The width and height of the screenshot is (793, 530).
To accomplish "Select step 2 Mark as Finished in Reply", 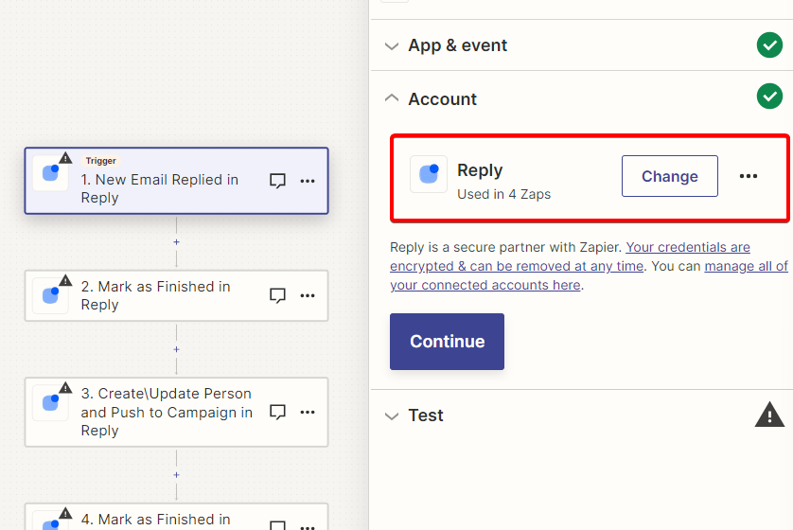I will (177, 295).
